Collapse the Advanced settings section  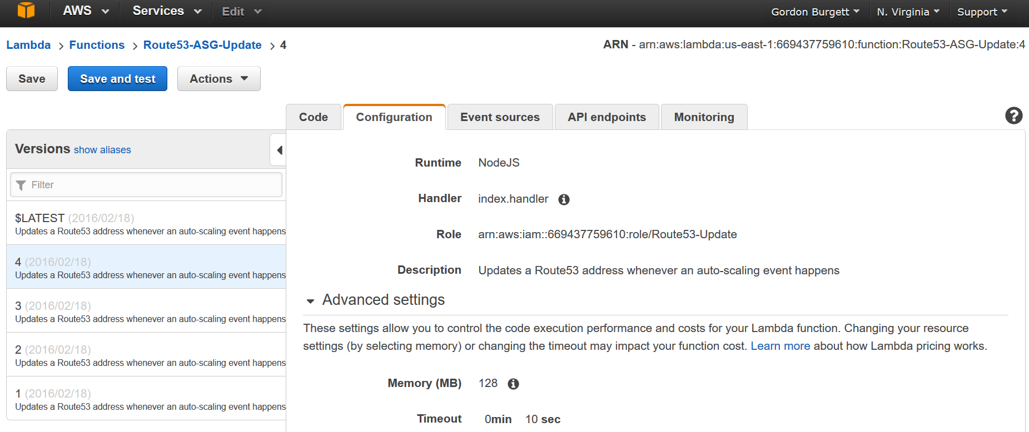coord(310,301)
